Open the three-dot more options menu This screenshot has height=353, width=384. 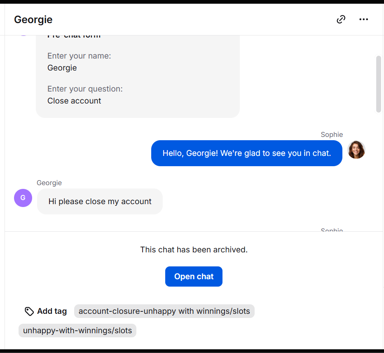363,19
